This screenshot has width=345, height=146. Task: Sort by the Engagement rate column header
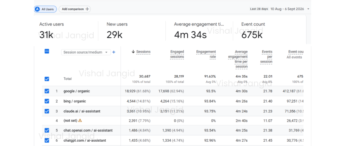[x=206, y=54]
